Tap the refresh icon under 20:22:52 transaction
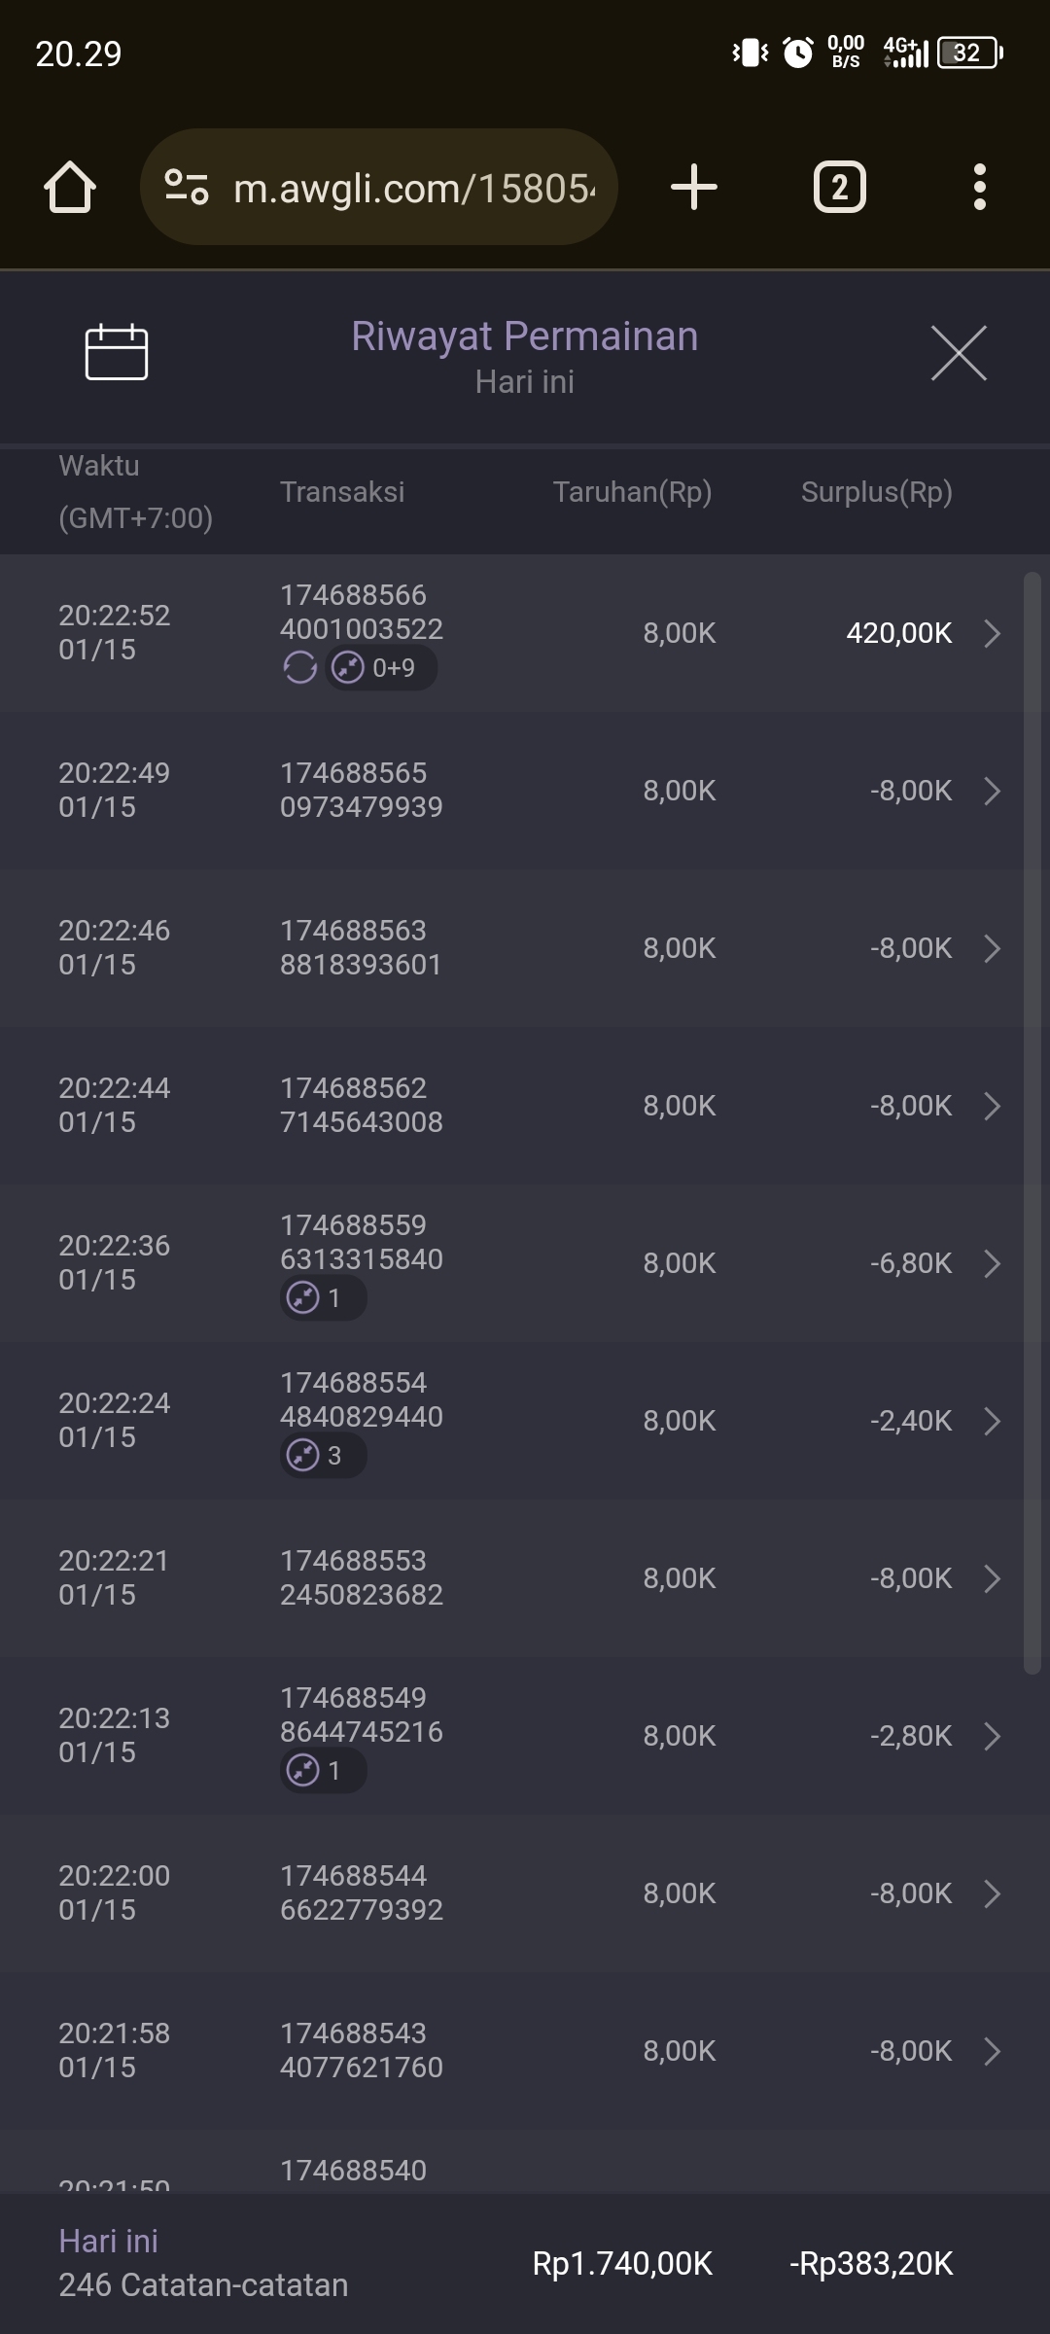The image size is (1050, 2334). [x=299, y=668]
